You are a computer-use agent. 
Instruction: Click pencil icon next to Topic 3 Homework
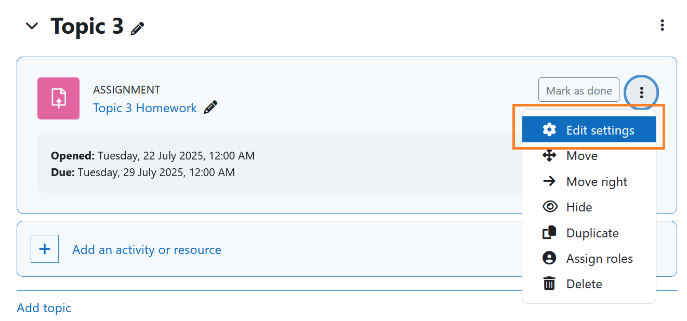(x=210, y=108)
